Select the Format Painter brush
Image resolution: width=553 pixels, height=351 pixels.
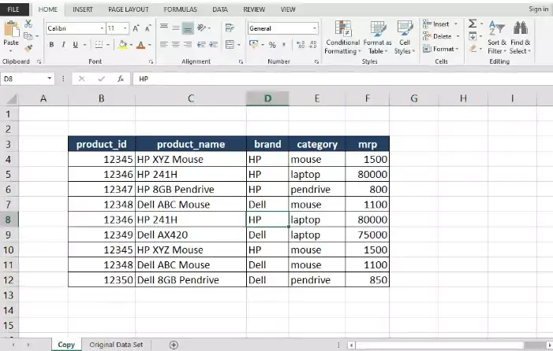[28, 48]
